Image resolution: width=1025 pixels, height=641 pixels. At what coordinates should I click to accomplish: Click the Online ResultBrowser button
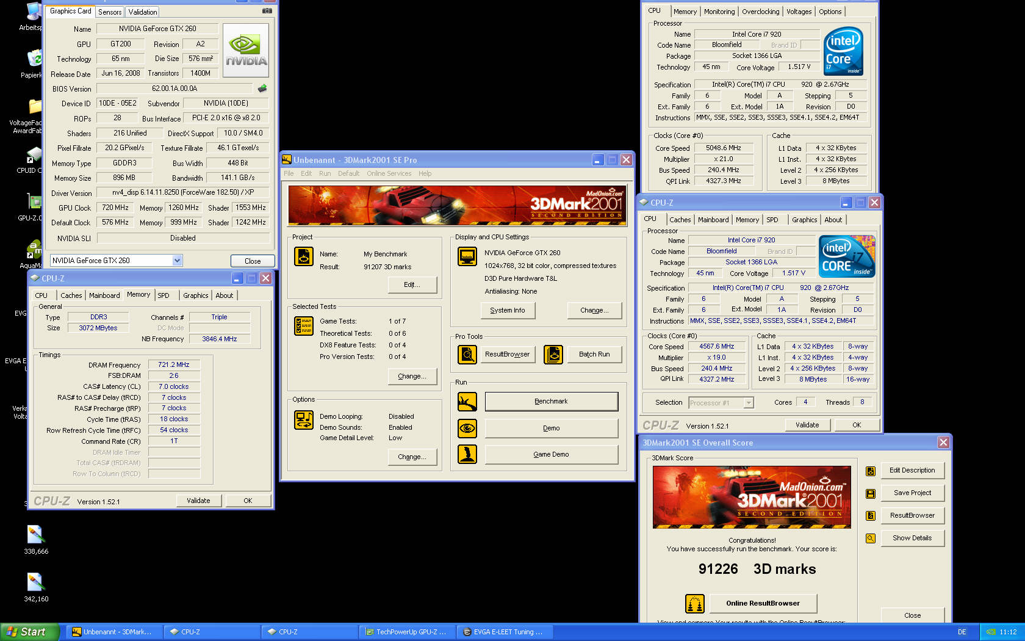pyautogui.click(x=763, y=603)
